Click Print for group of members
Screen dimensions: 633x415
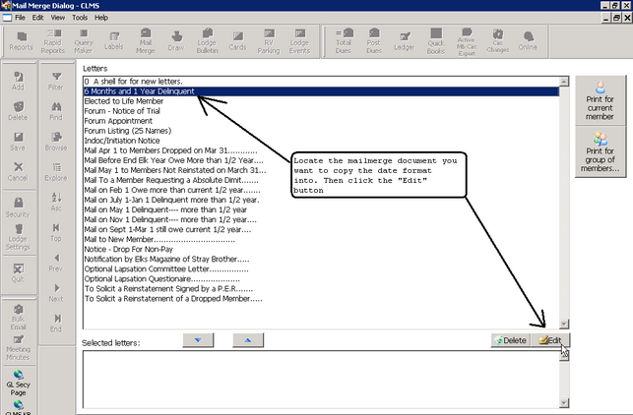click(601, 152)
